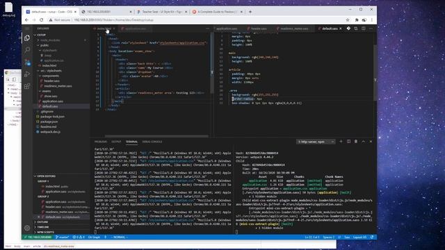Go back in the Chrome browser
Screen dimensions: 445x250
(x=26, y=20)
